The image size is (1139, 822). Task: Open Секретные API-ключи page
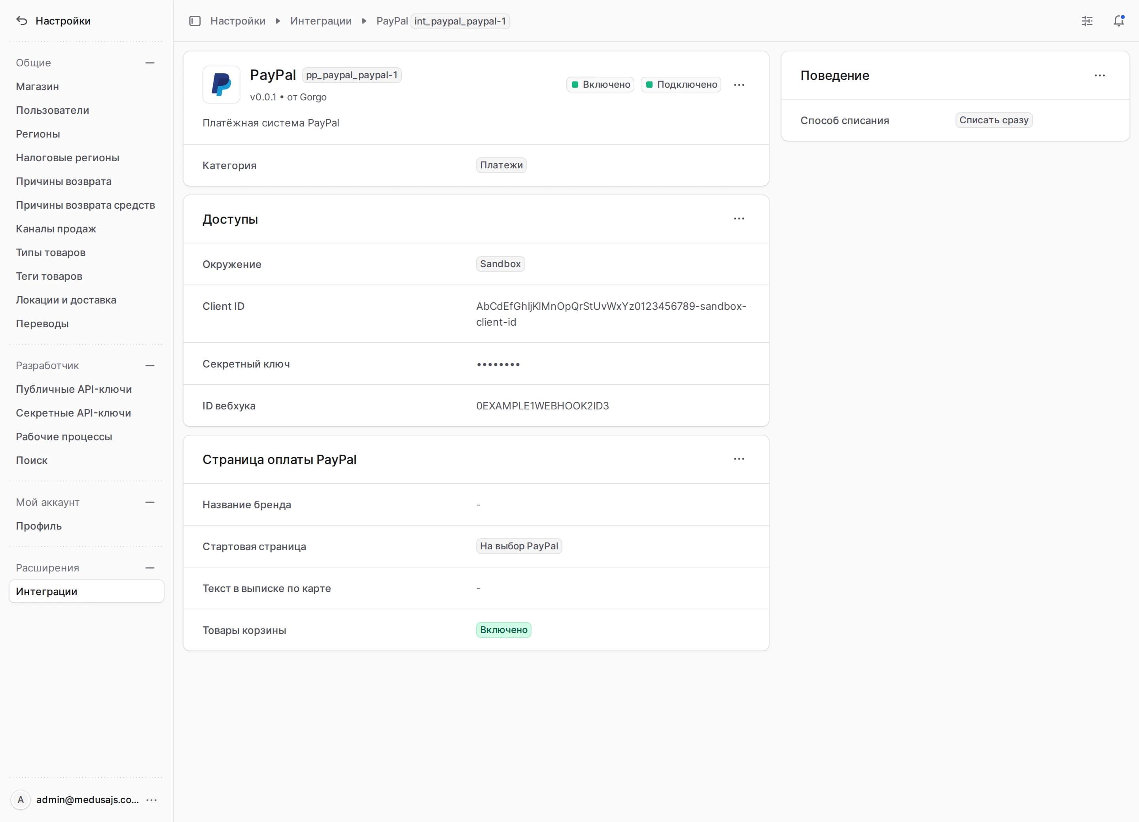tap(86, 413)
